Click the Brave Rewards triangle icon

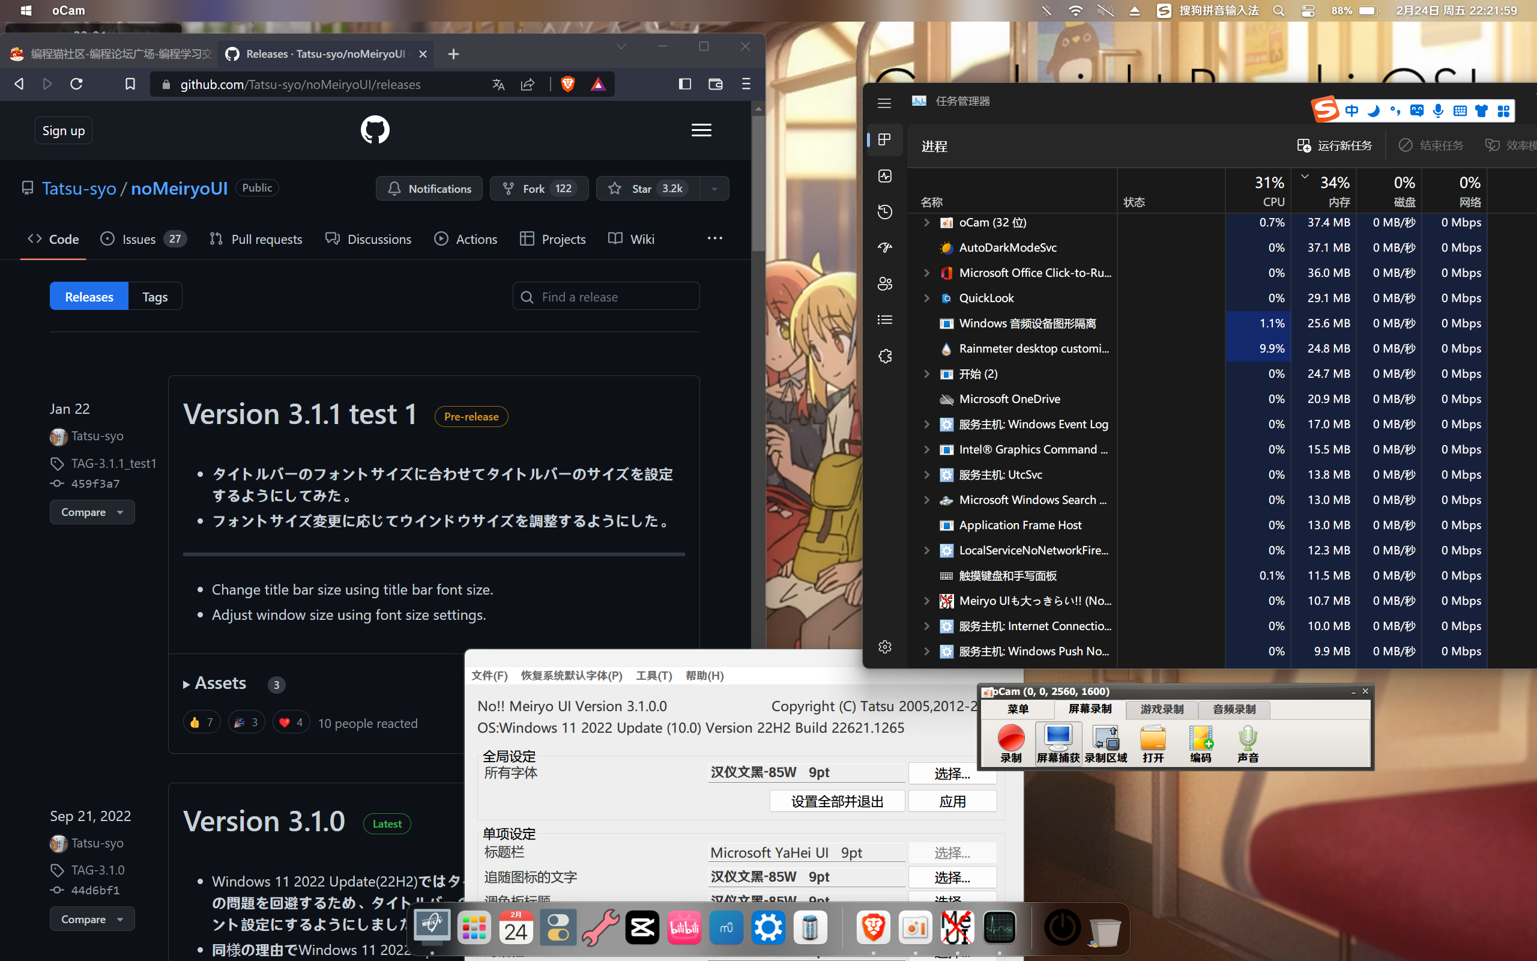coord(597,84)
